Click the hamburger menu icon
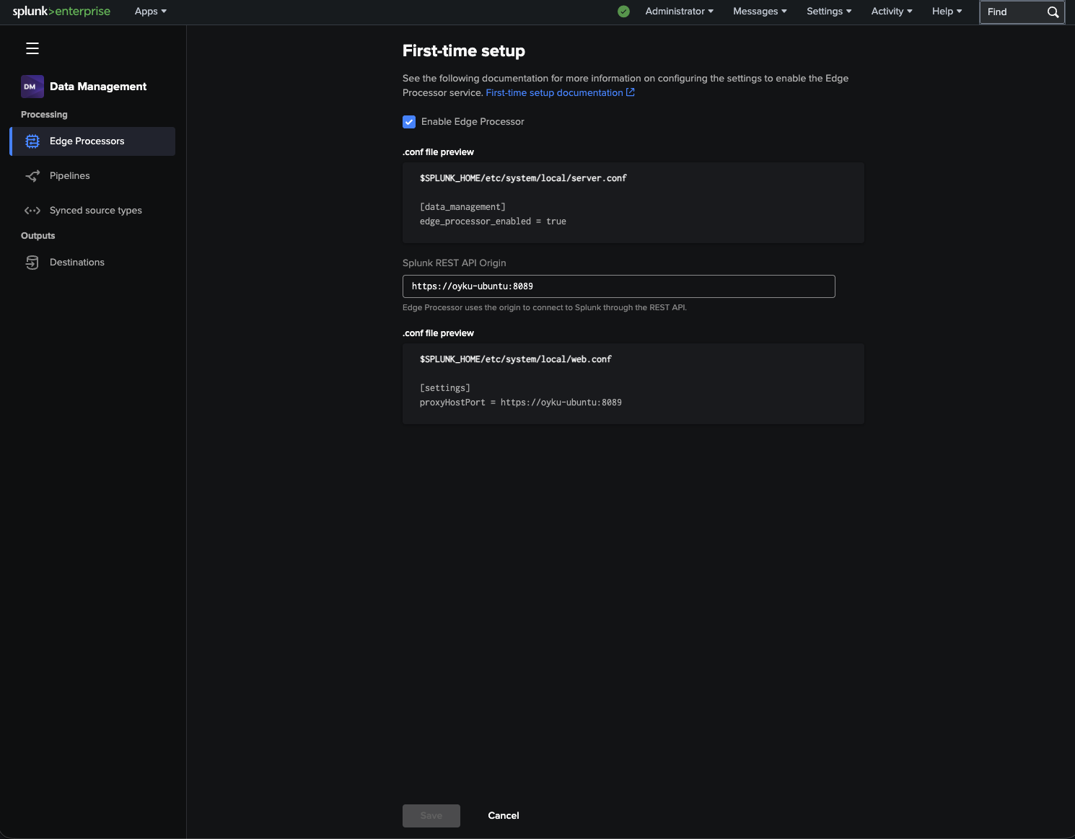1075x839 pixels. [x=32, y=48]
